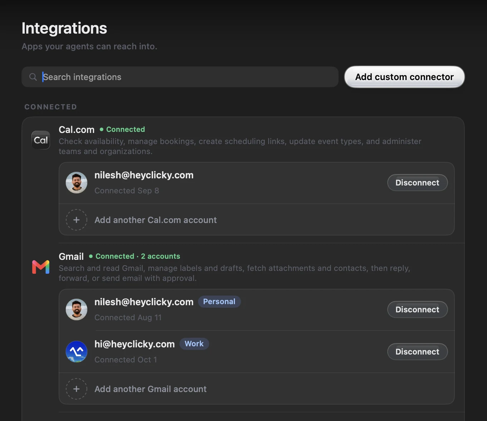Disconnect the Work Gmail account hi@heyclicky.com
The width and height of the screenshot is (487, 421).
417,352
